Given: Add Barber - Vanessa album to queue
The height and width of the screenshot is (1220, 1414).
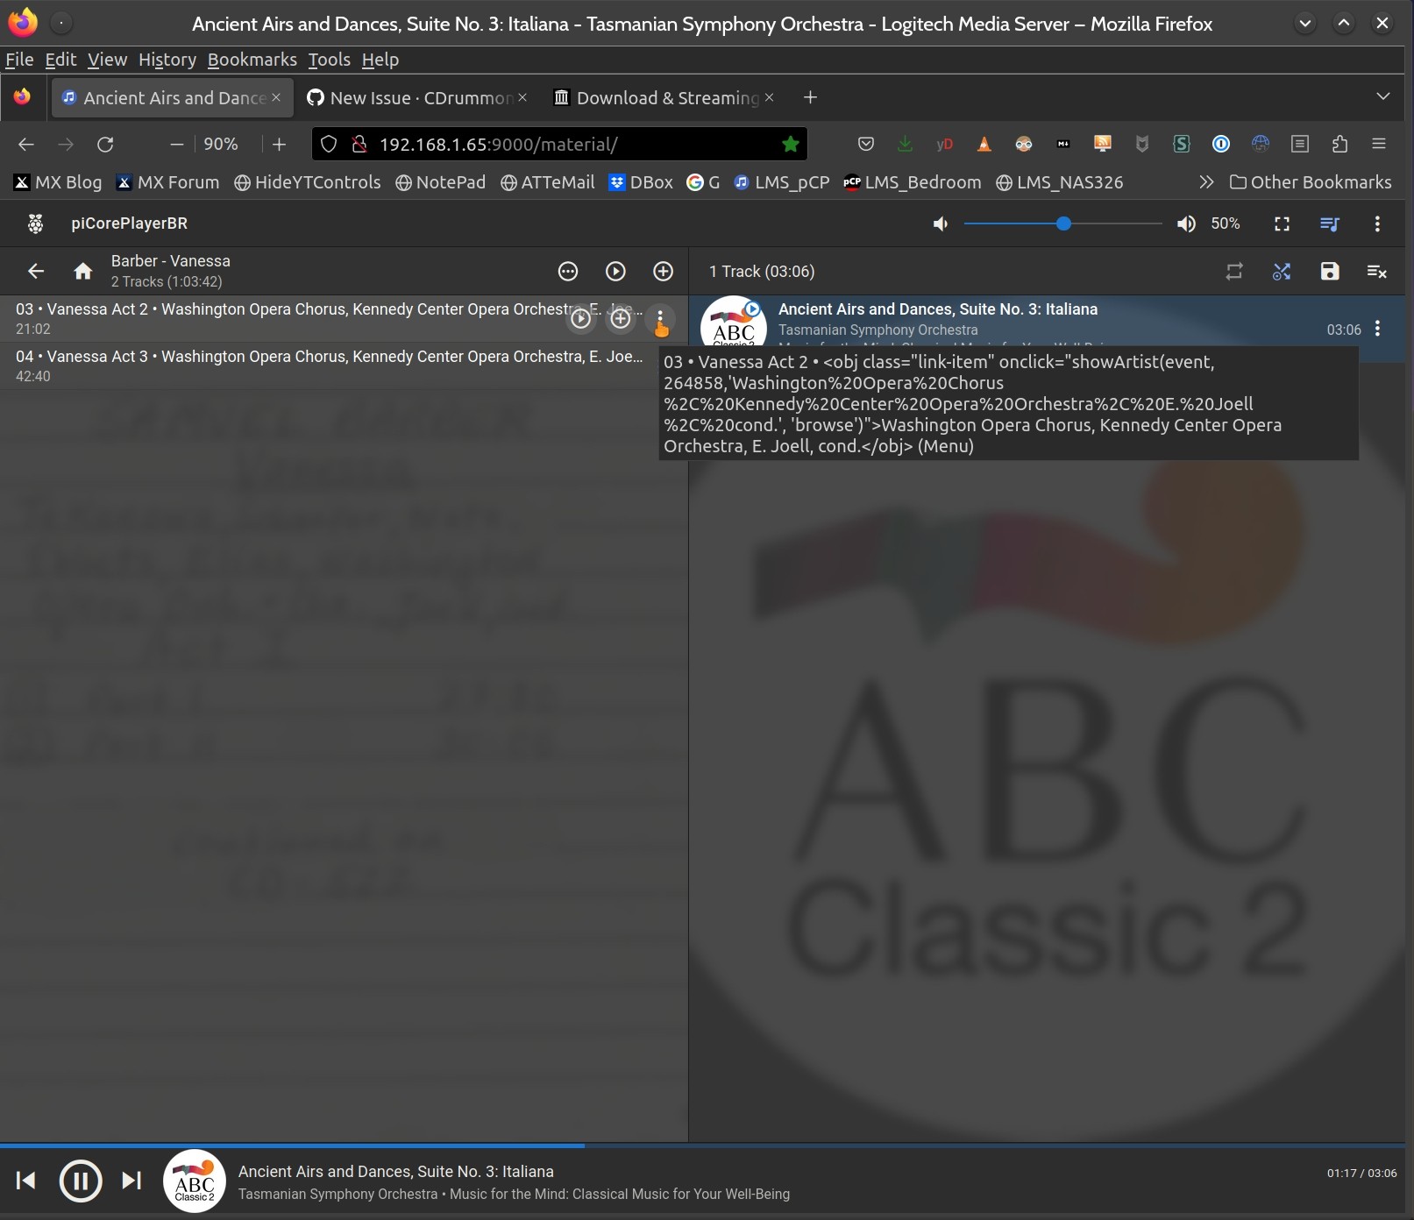Looking at the screenshot, I should 663,272.
